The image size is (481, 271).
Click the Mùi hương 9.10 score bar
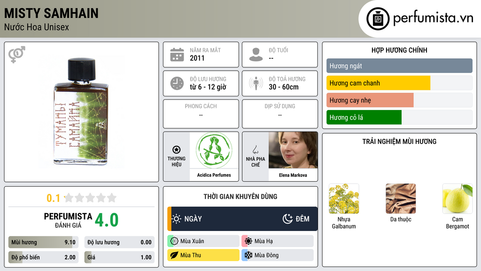click(x=43, y=242)
